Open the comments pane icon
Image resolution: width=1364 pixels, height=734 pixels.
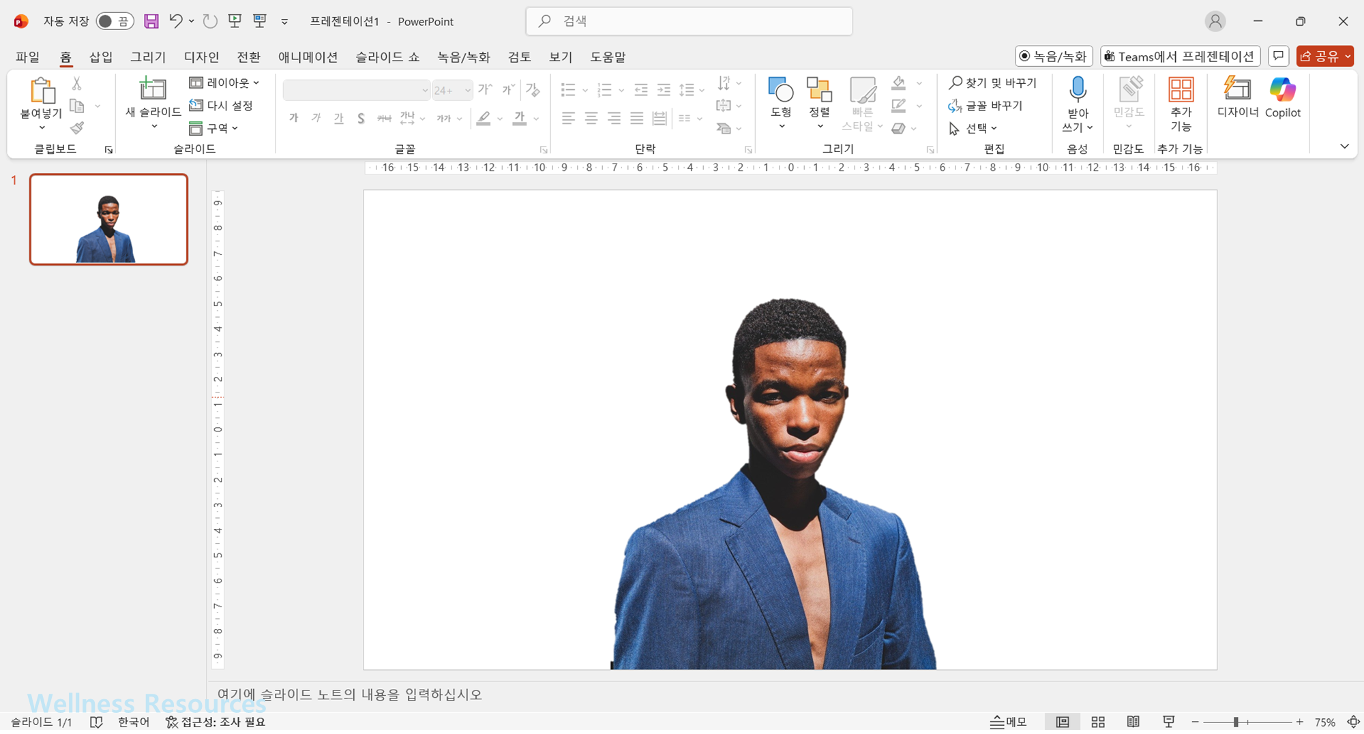1278,57
